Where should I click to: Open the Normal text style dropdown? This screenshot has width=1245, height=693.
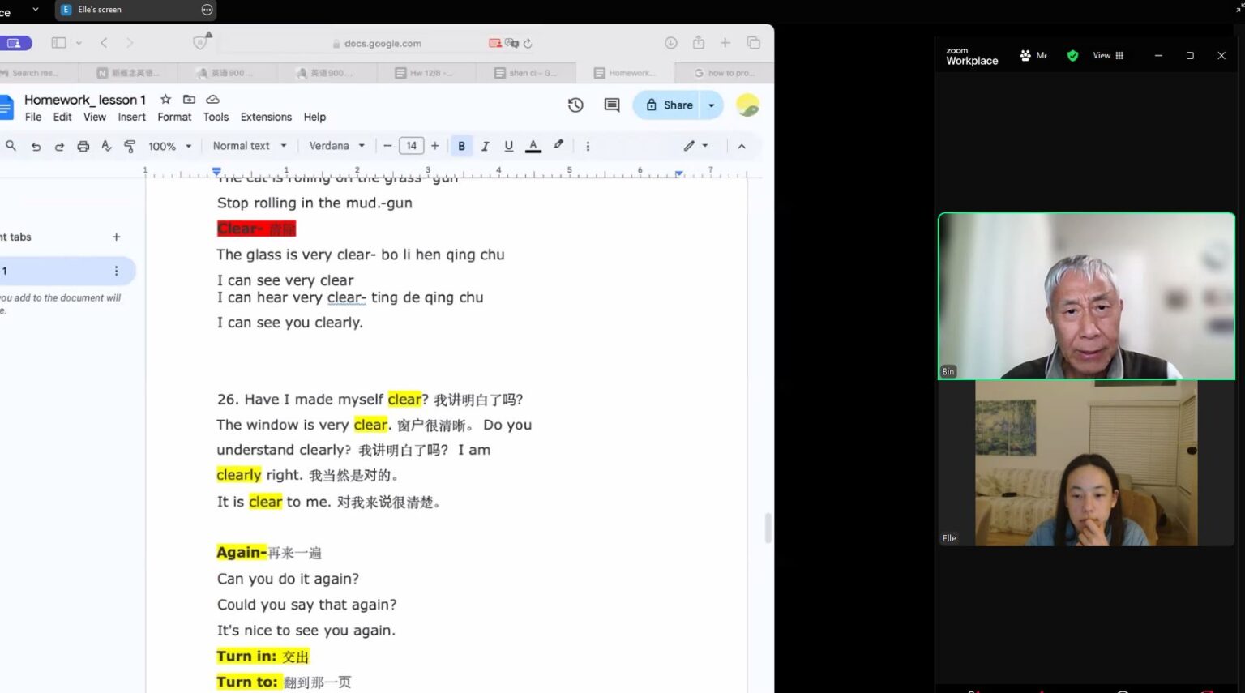pyautogui.click(x=250, y=146)
